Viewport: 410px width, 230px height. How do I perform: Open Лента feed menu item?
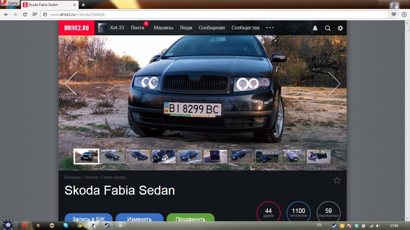point(138,28)
